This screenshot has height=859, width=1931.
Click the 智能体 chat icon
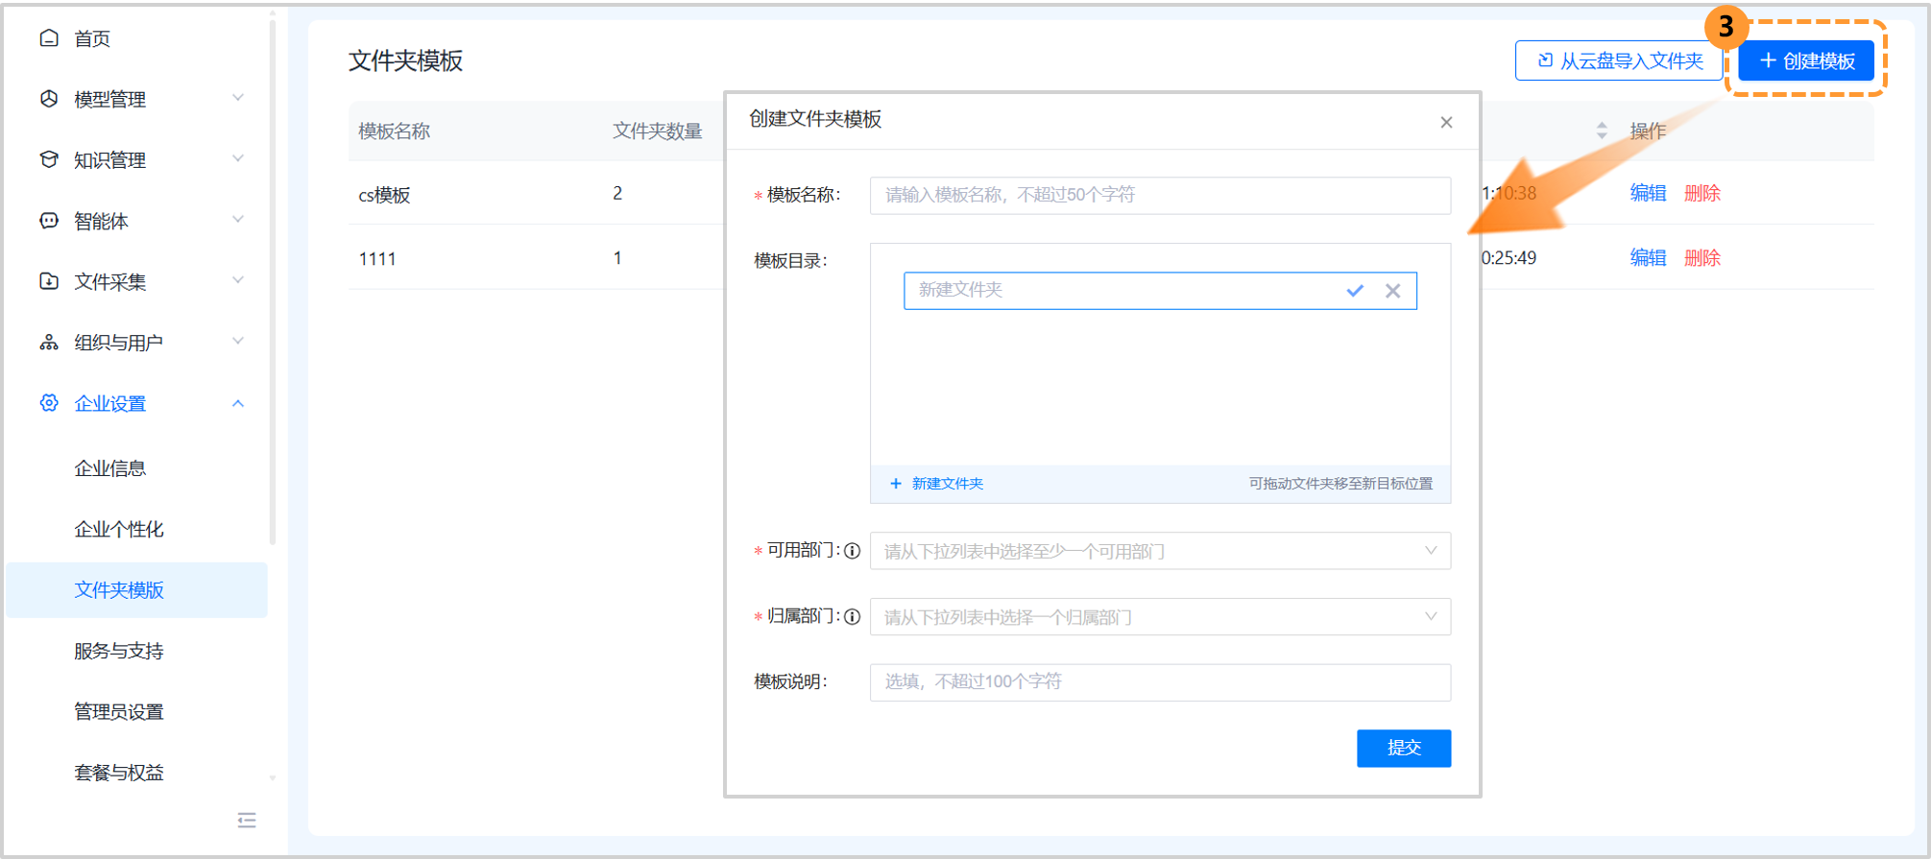(49, 221)
